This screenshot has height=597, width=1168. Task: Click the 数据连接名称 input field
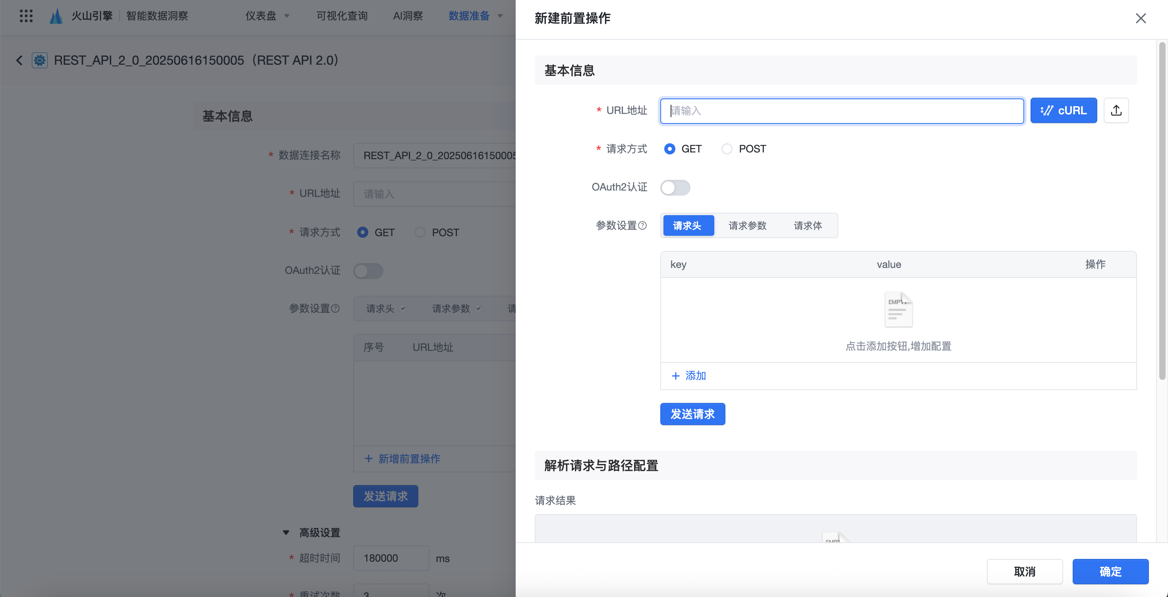click(434, 155)
